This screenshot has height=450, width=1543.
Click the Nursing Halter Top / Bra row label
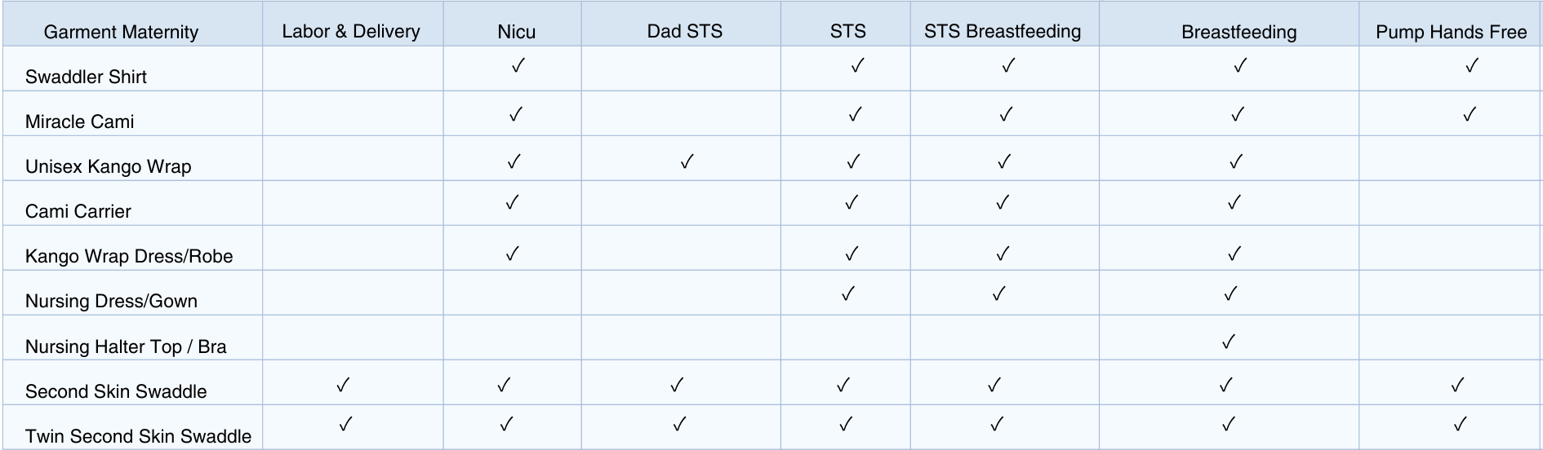pyautogui.click(x=126, y=346)
